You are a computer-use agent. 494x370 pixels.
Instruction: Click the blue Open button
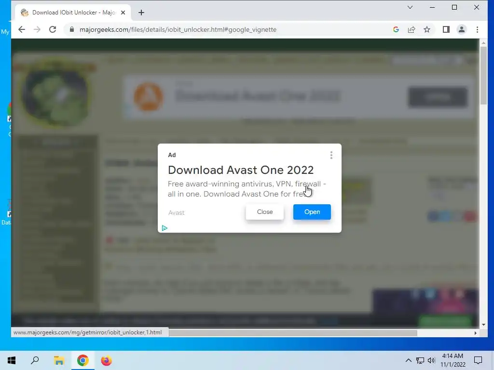(312, 212)
